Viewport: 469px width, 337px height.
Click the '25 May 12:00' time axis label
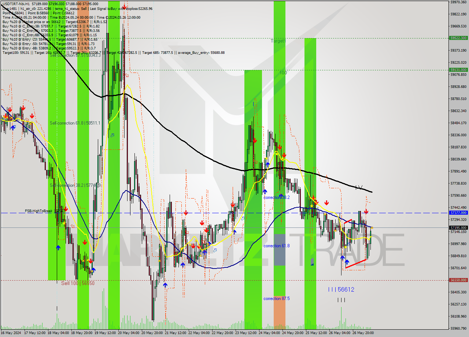coord(316,333)
